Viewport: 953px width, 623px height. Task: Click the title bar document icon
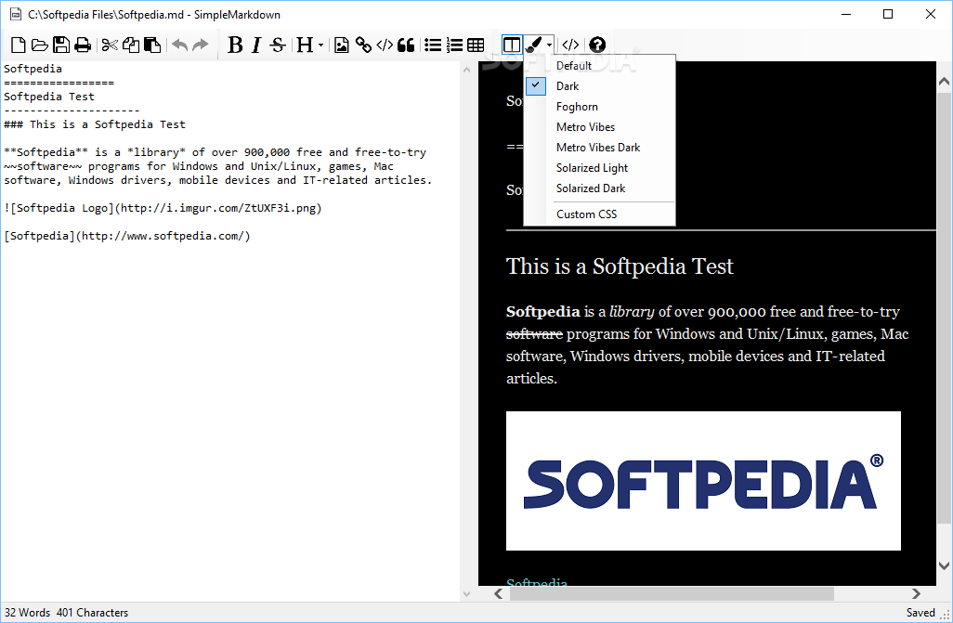[x=16, y=14]
